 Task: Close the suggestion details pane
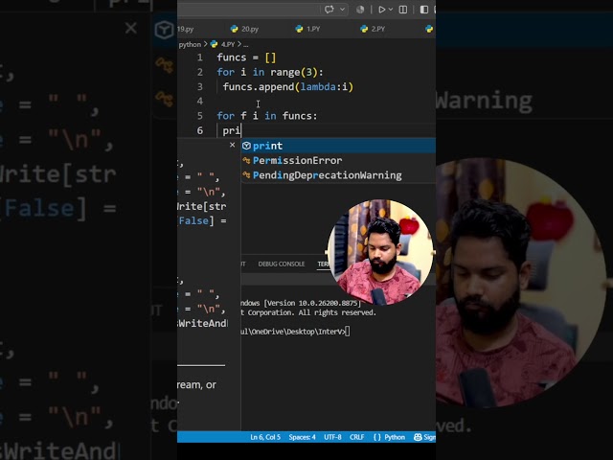coord(232,145)
